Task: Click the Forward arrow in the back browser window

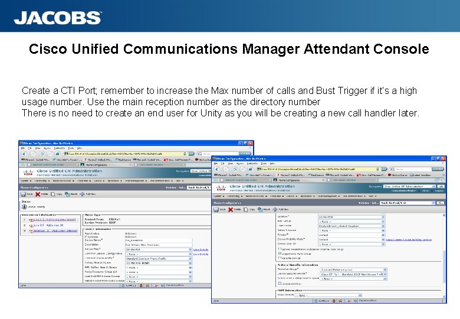Action: (x=33, y=154)
